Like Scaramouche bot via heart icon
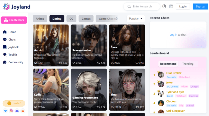This screenshot has height=116, width=209. (x=99, y=63)
